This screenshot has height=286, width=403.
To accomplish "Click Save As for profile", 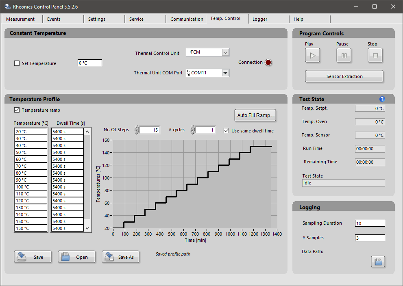I will [120, 257].
